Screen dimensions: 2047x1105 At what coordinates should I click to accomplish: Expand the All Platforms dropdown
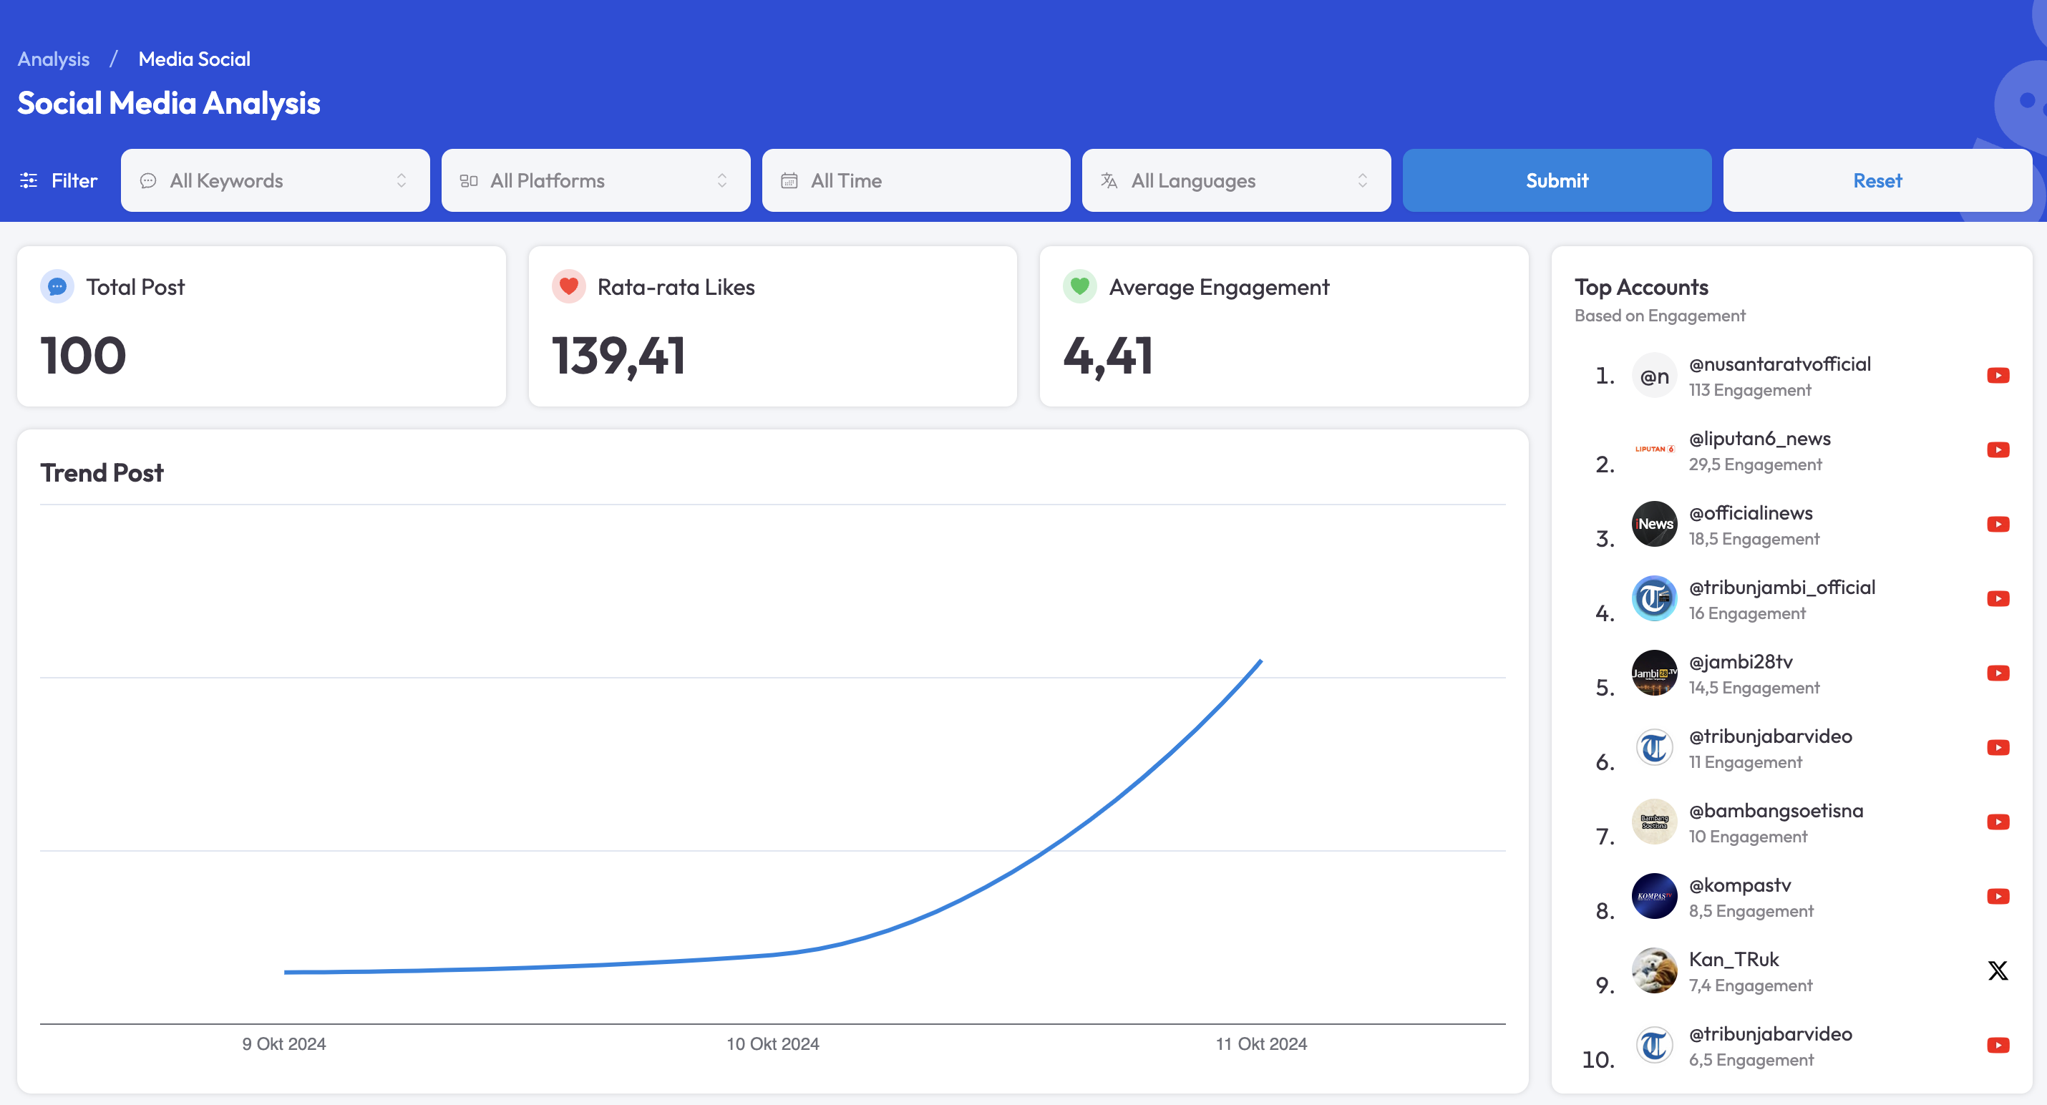(595, 180)
